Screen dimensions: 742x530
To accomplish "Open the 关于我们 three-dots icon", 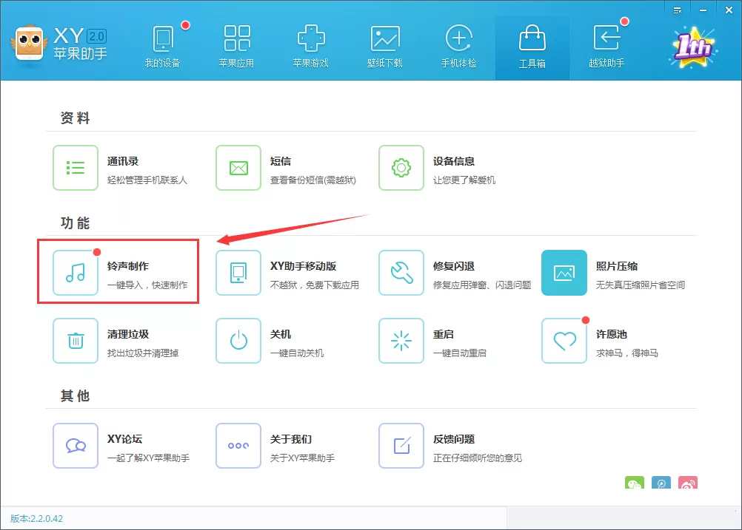I will click(238, 446).
